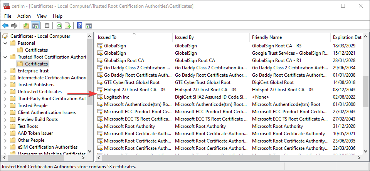This screenshot has height=171, width=370.
Task: Select Microsoft Root Certificate row expiring 10/05/2021
Action: pyautogui.click(x=229, y=134)
